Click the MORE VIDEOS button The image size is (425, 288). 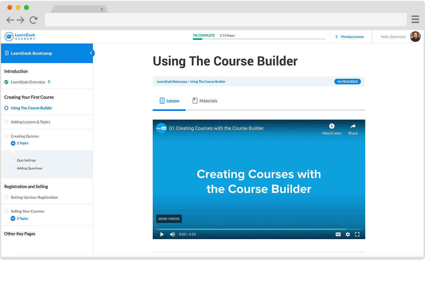pos(169,219)
